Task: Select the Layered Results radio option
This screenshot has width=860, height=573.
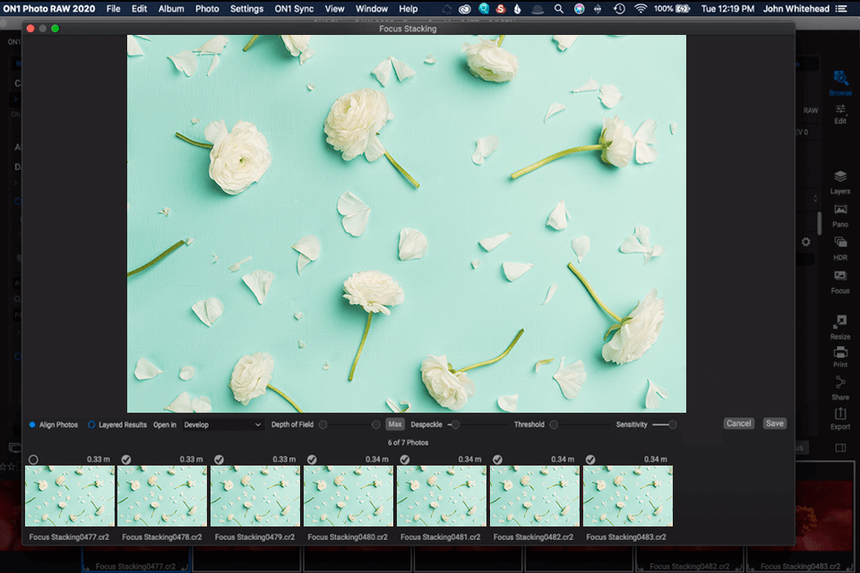Action: click(x=91, y=424)
